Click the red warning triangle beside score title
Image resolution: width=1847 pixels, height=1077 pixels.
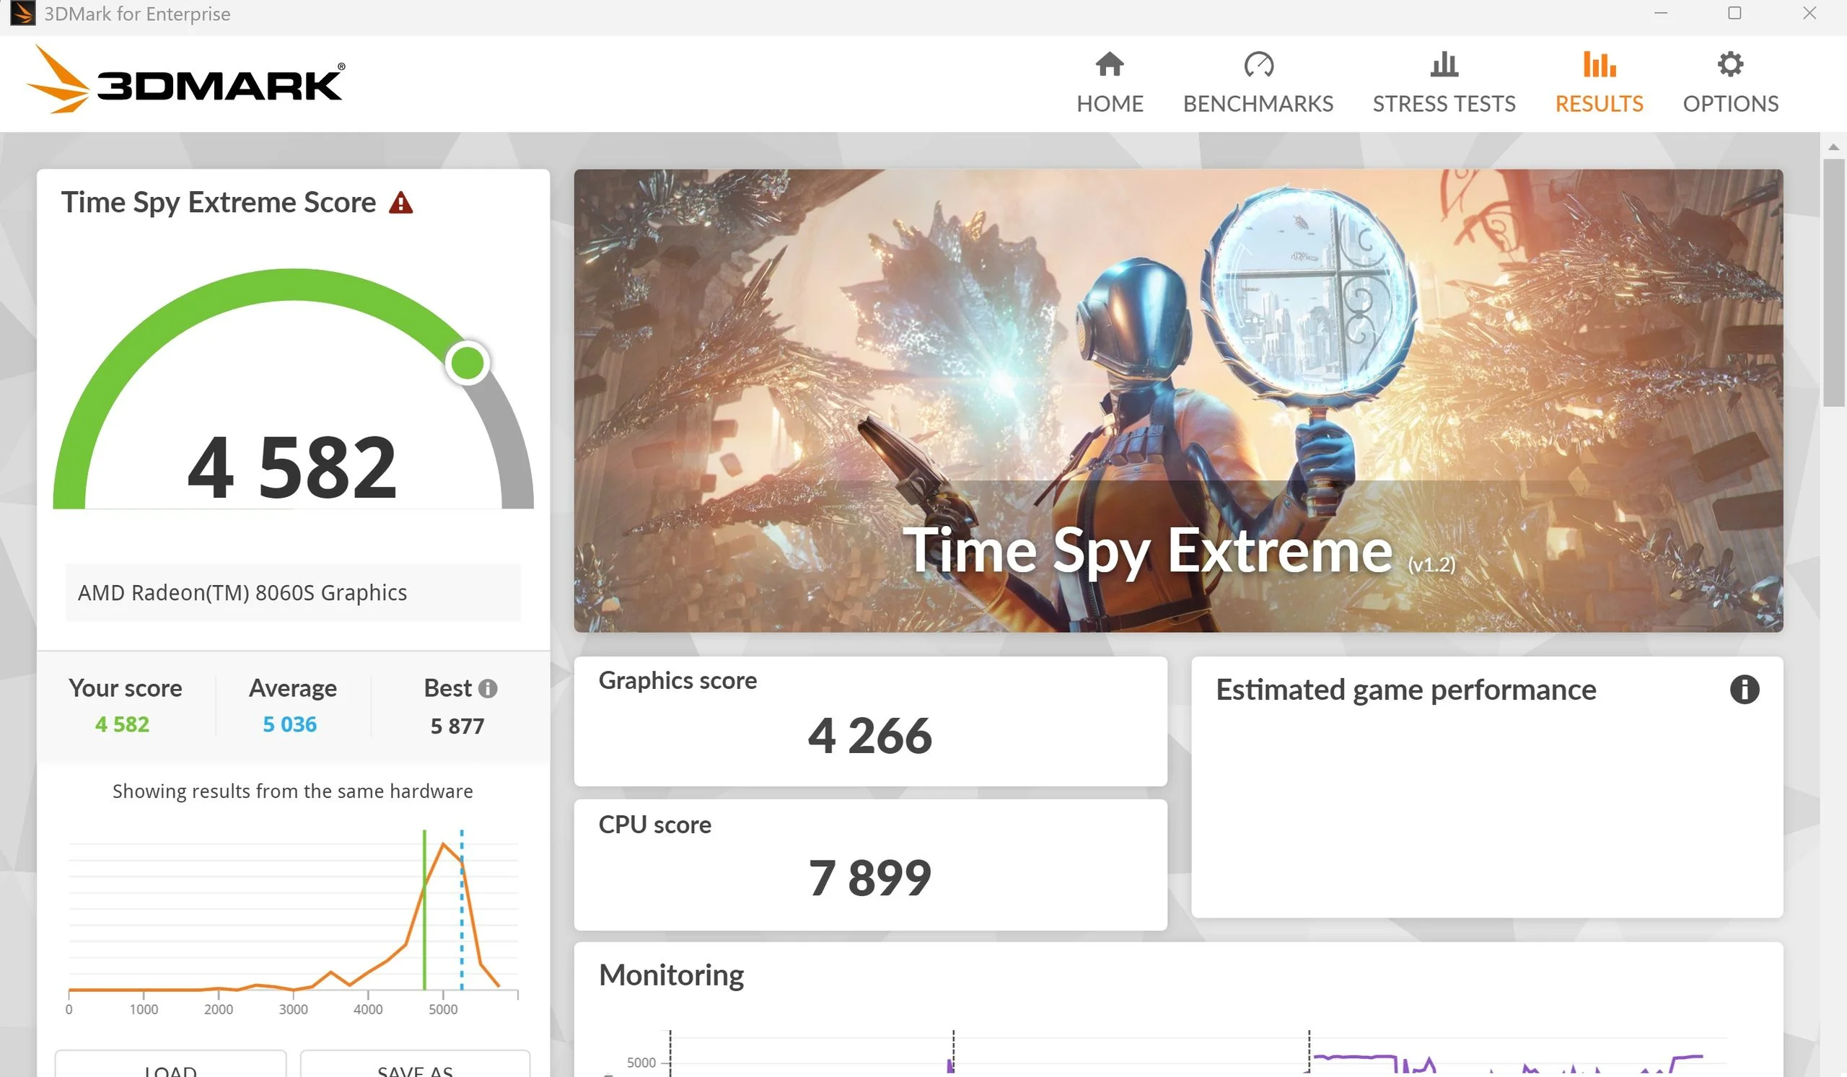[x=400, y=203]
